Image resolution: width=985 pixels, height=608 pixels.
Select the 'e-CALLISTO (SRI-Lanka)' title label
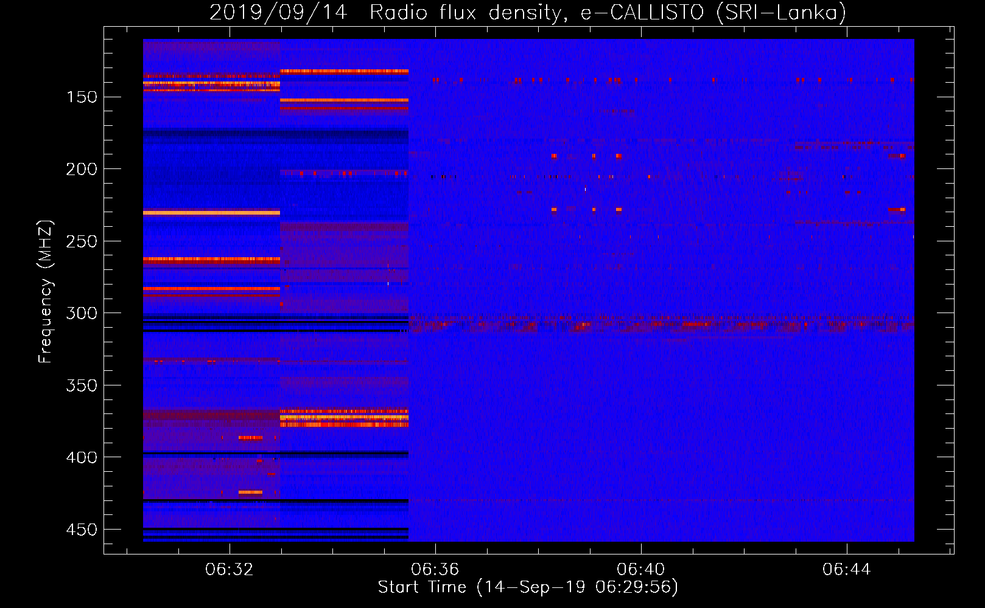713,13
